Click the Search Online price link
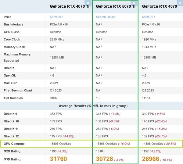Viewport: 183px width, 164px height. (x=106, y=17)
